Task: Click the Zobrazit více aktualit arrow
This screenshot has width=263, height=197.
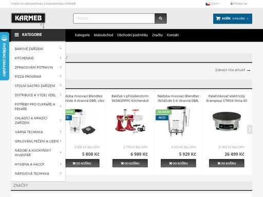Action: click(x=249, y=70)
